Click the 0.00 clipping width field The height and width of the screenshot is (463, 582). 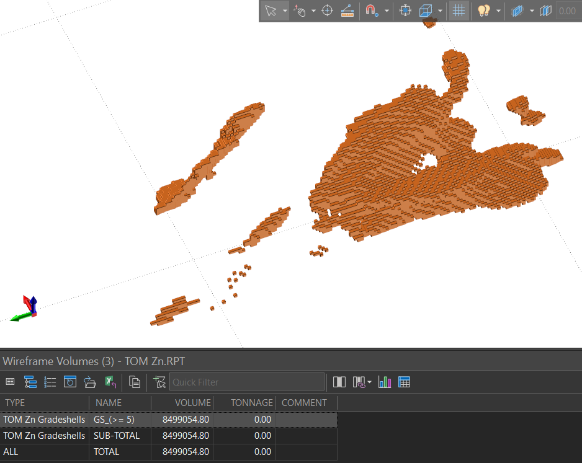point(568,11)
